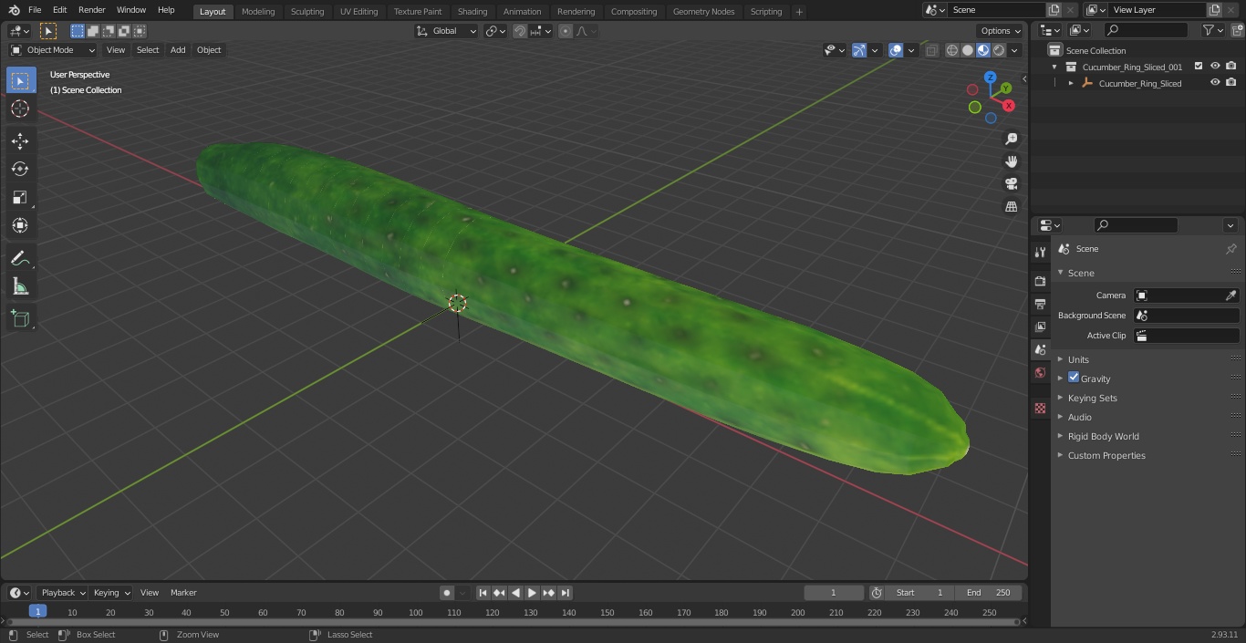
Task: Expand the Audio panel
Action: tap(1080, 417)
